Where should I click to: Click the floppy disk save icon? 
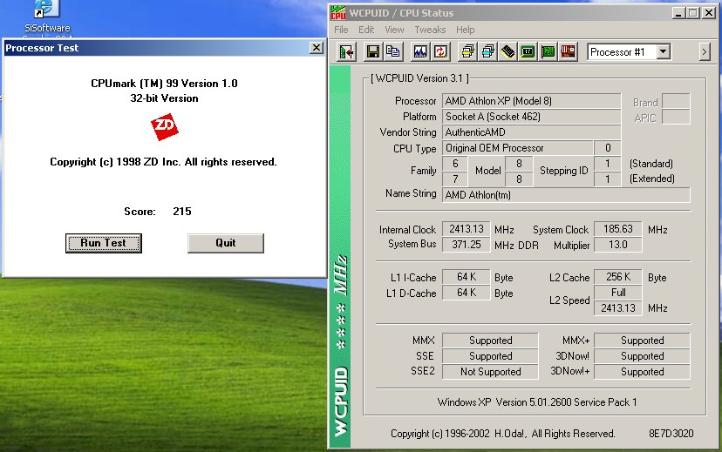point(372,52)
